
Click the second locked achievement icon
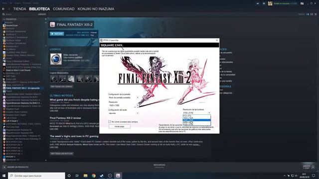[x=62, y=79]
